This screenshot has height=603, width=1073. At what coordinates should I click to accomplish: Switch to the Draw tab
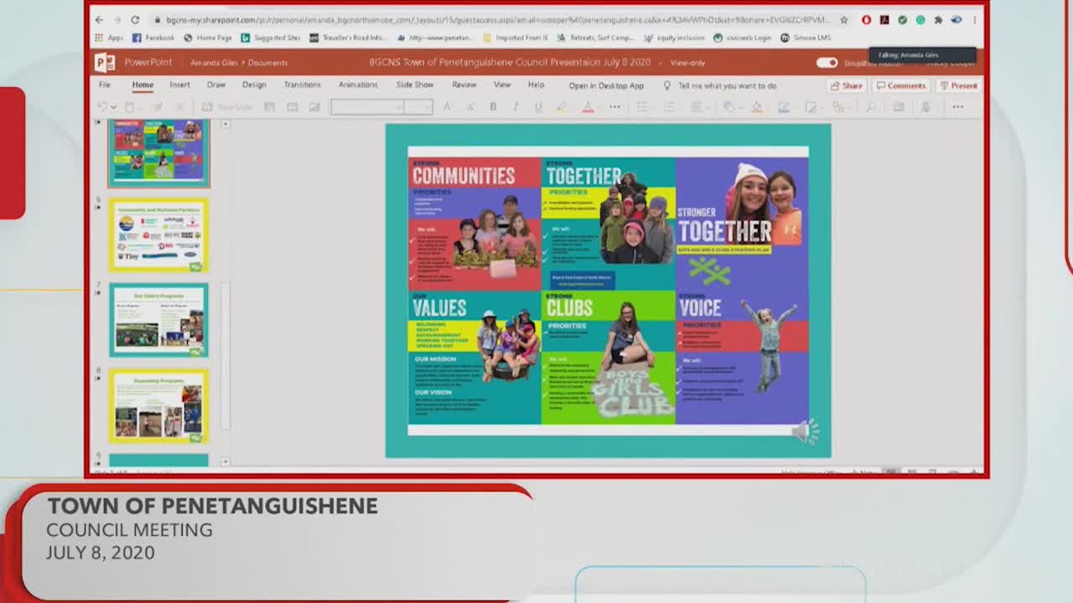point(216,85)
